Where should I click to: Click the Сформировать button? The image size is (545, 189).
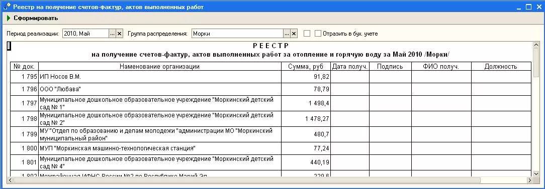[x=36, y=18]
